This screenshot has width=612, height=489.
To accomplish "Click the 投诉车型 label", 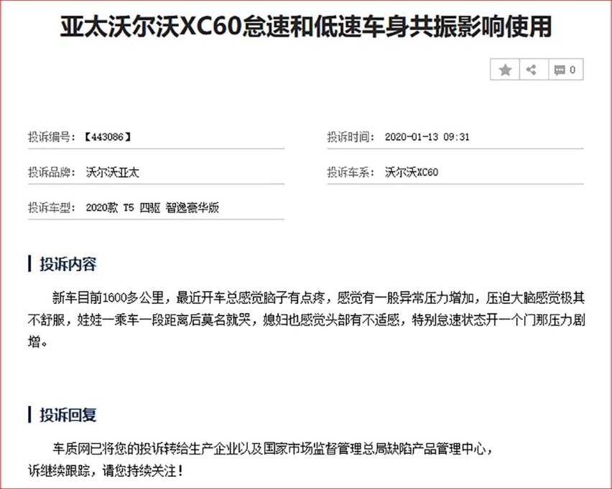I will tap(52, 208).
